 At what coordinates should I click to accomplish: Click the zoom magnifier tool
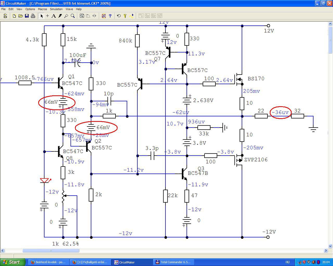73,16
